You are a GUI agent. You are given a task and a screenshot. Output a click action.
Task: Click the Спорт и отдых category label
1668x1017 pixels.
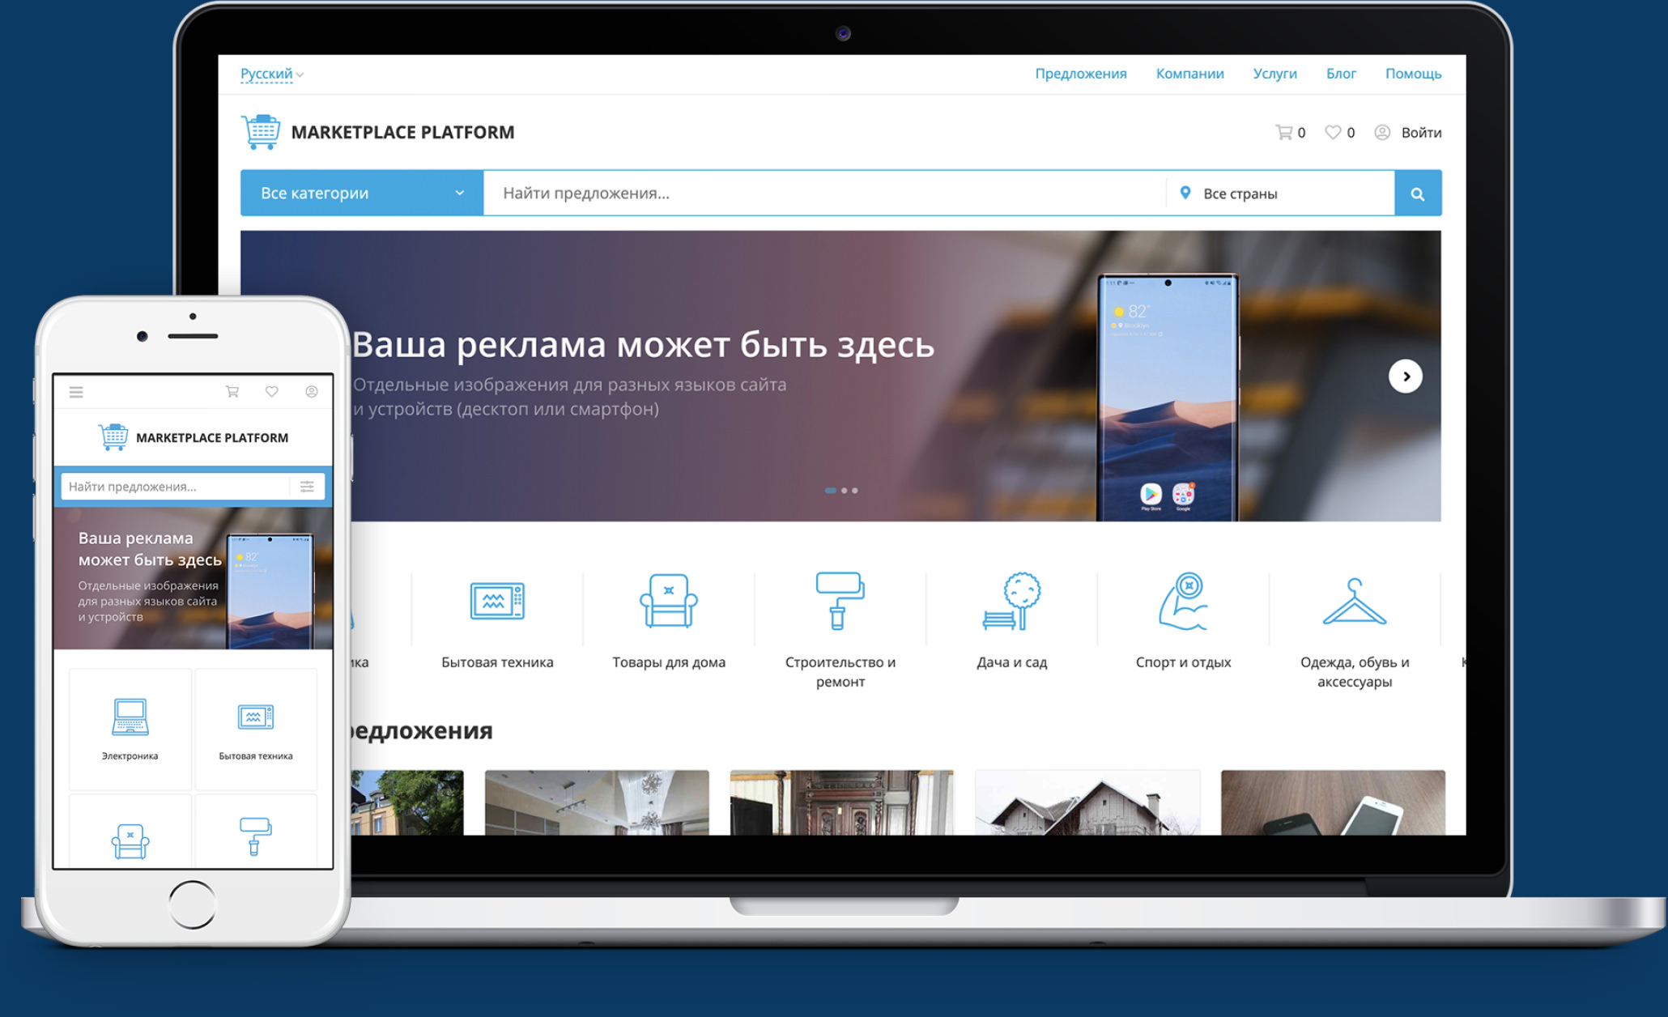(1183, 662)
